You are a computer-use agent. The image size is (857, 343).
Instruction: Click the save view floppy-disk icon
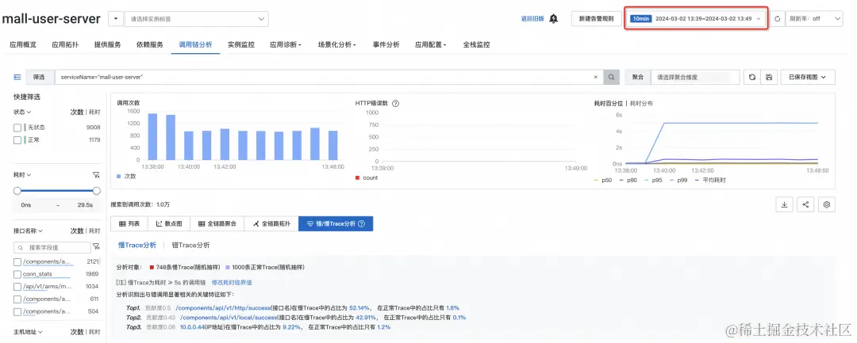pos(769,78)
